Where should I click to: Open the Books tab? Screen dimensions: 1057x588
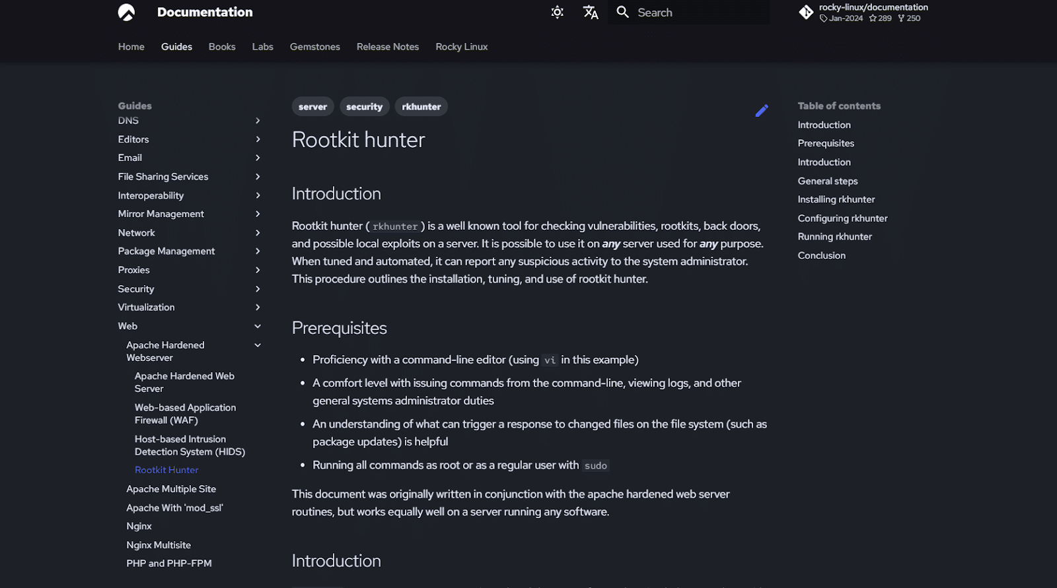pos(222,47)
